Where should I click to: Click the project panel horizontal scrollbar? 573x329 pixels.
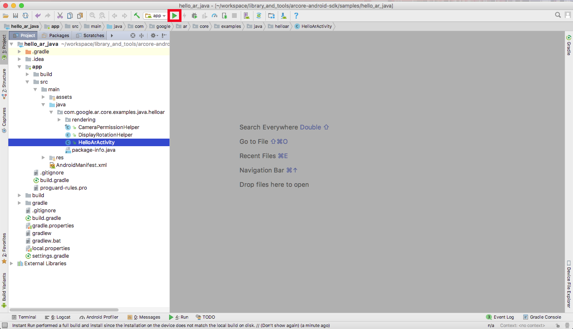64,309
